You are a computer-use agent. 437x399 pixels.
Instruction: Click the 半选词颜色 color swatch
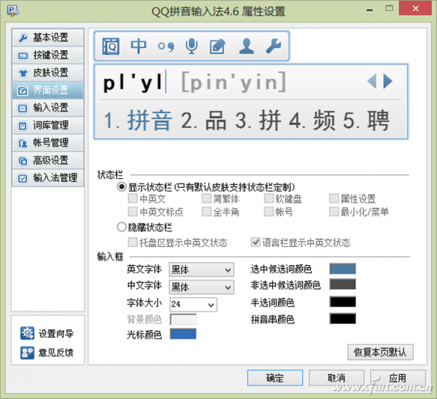[x=342, y=301]
